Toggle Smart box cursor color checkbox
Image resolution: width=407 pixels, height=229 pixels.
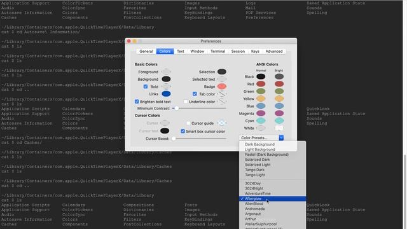point(183,131)
